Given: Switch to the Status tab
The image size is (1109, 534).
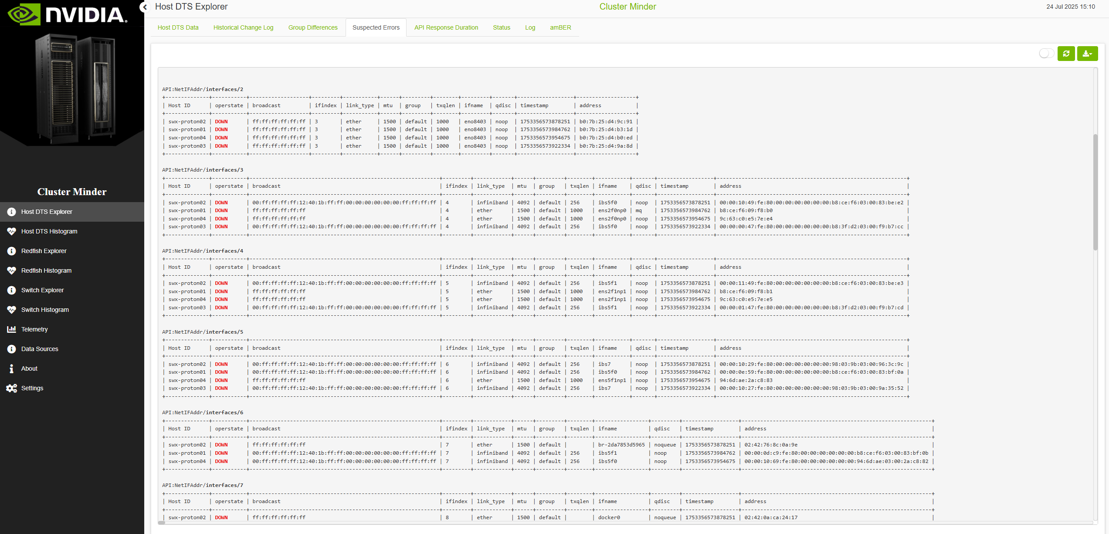Looking at the screenshot, I should [502, 27].
